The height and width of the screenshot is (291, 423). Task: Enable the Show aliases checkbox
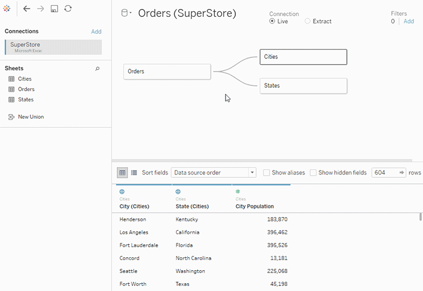tap(266, 173)
